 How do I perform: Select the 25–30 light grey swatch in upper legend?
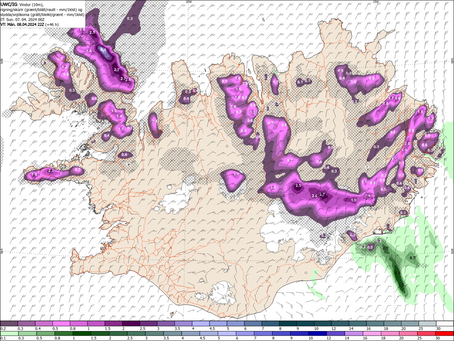point(427,324)
